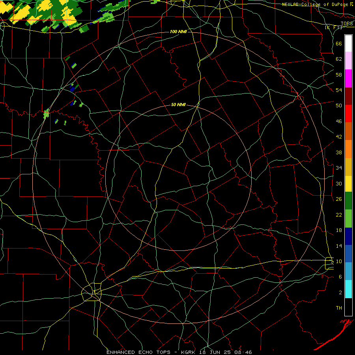Click the light green 26 kft legend swatch
Image resolution: width=355 pixels, height=355 pixels.
pyautogui.click(x=348, y=219)
